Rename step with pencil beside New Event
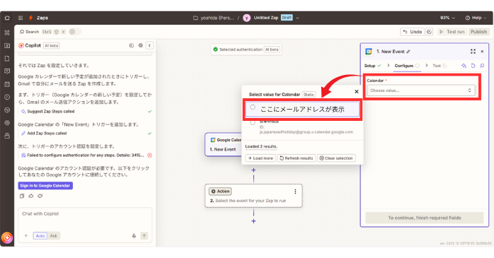Screen dimensions: 494x258 [408, 52]
